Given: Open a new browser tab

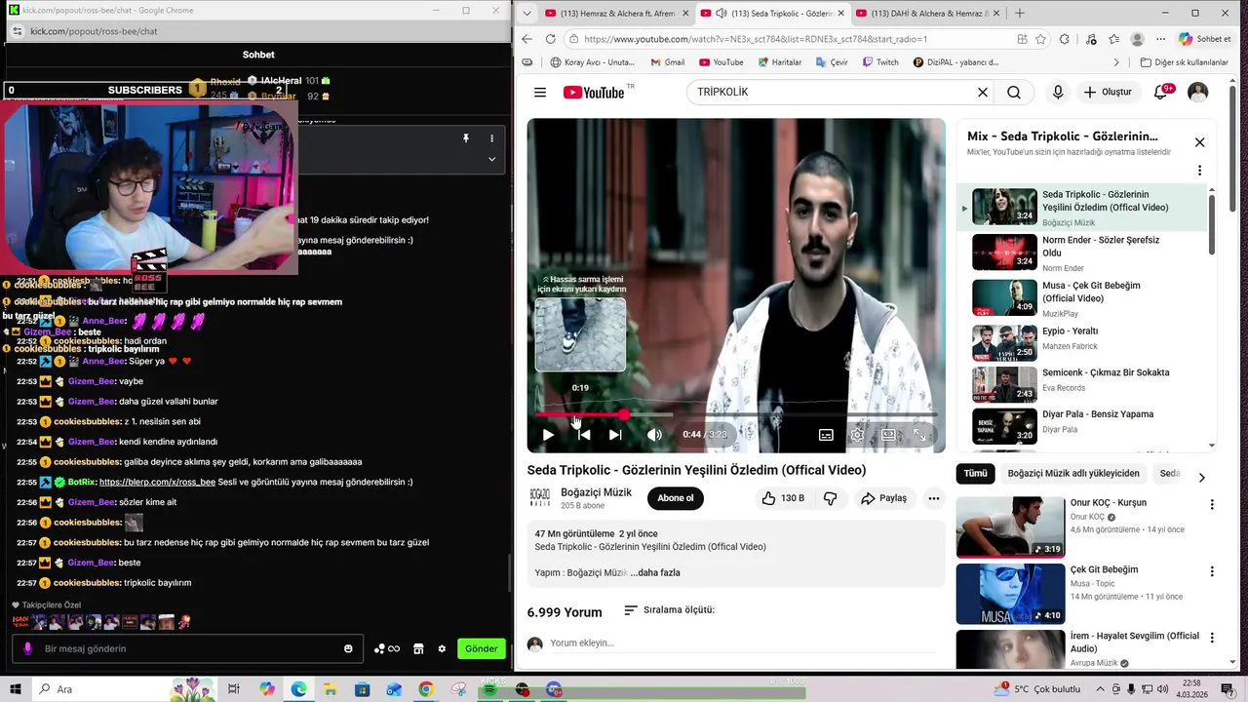Looking at the screenshot, I should point(1020,14).
